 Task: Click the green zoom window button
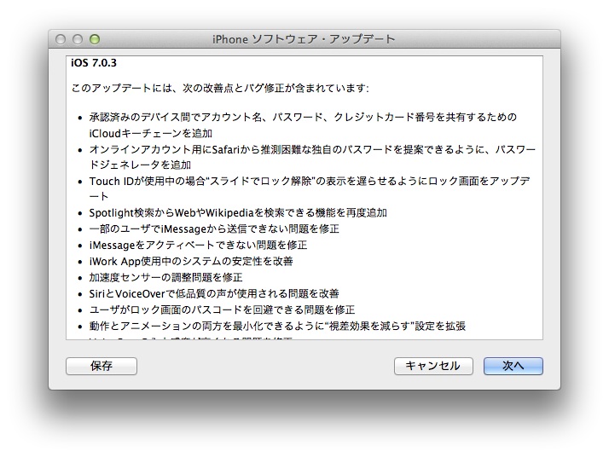click(x=95, y=39)
